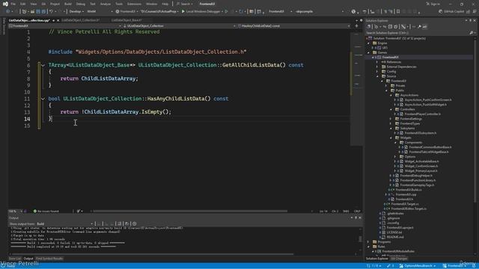
Task: Expand the References node
Action: click(x=377, y=62)
